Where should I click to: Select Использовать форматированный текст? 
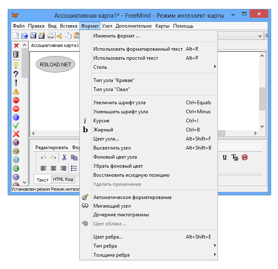[148, 49]
